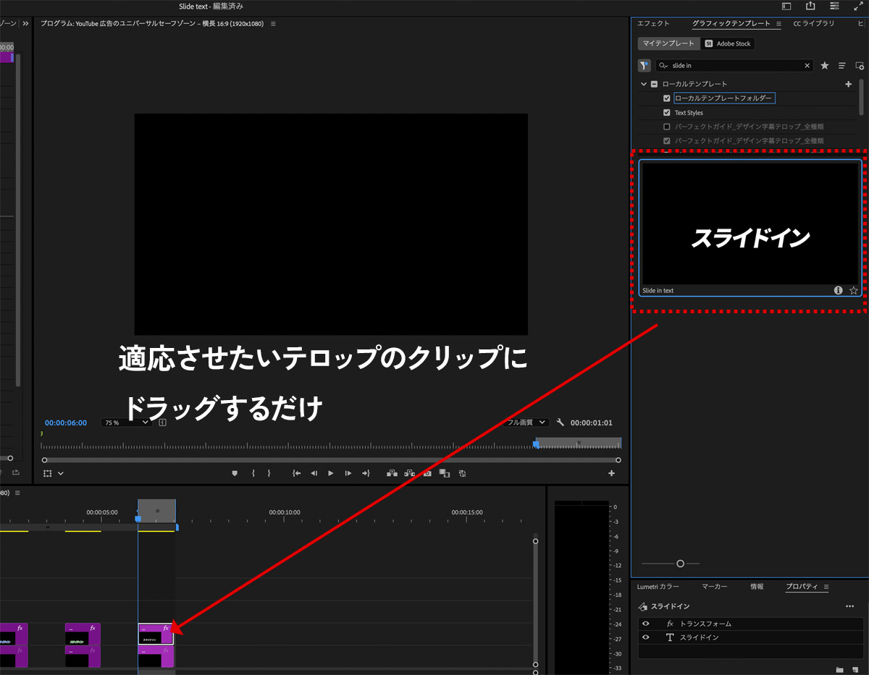Open the sort list icon in templates panel
Viewport: 869px width, 675px height.
point(842,66)
